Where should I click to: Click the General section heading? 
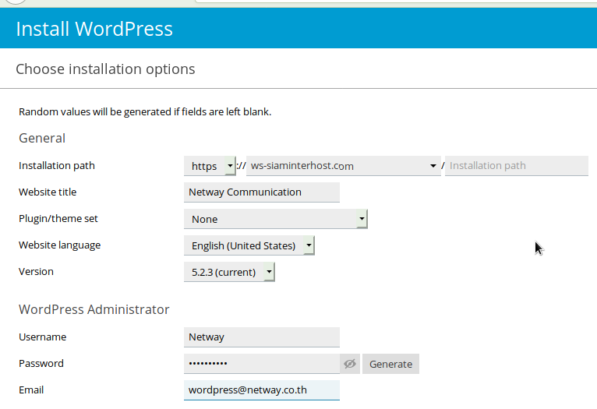point(42,138)
